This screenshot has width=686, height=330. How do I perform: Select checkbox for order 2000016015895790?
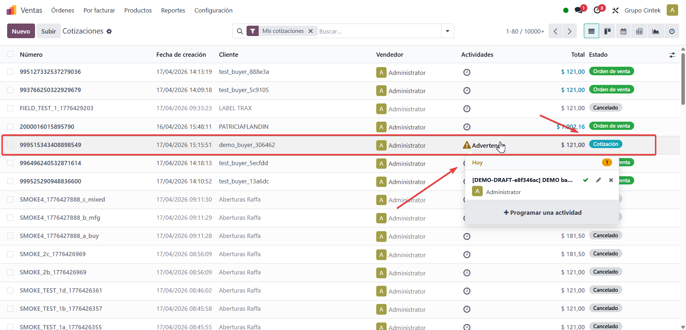10,127
